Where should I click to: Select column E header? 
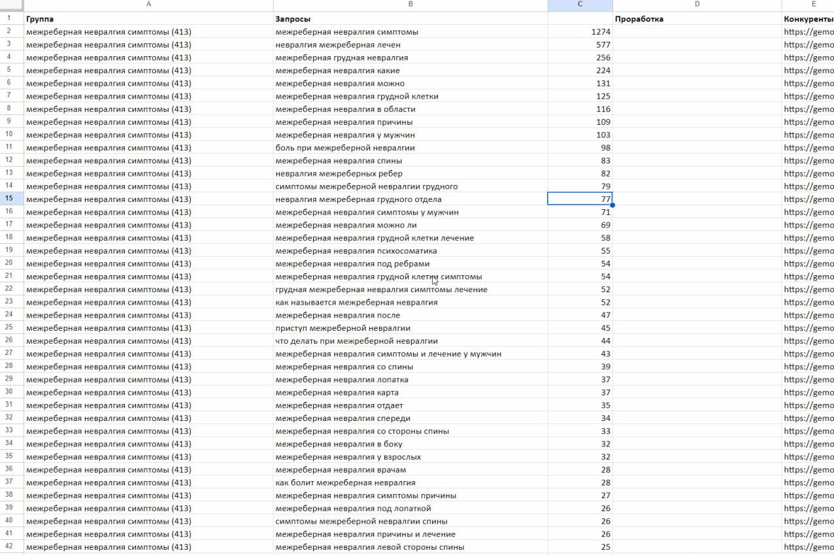[x=808, y=4]
